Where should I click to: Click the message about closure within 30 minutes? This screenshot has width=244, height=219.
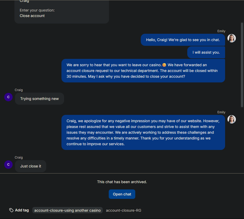pyautogui.click(x=143, y=71)
